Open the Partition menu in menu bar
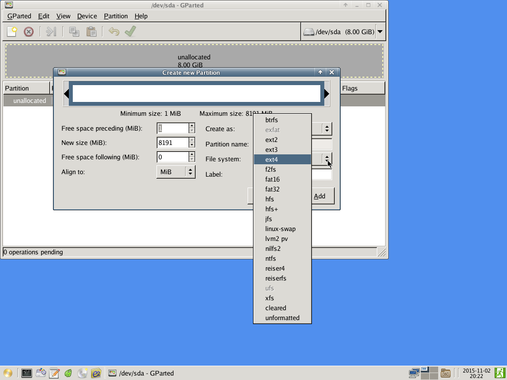The width and height of the screenshot is (507, 380). pos(115,16)
